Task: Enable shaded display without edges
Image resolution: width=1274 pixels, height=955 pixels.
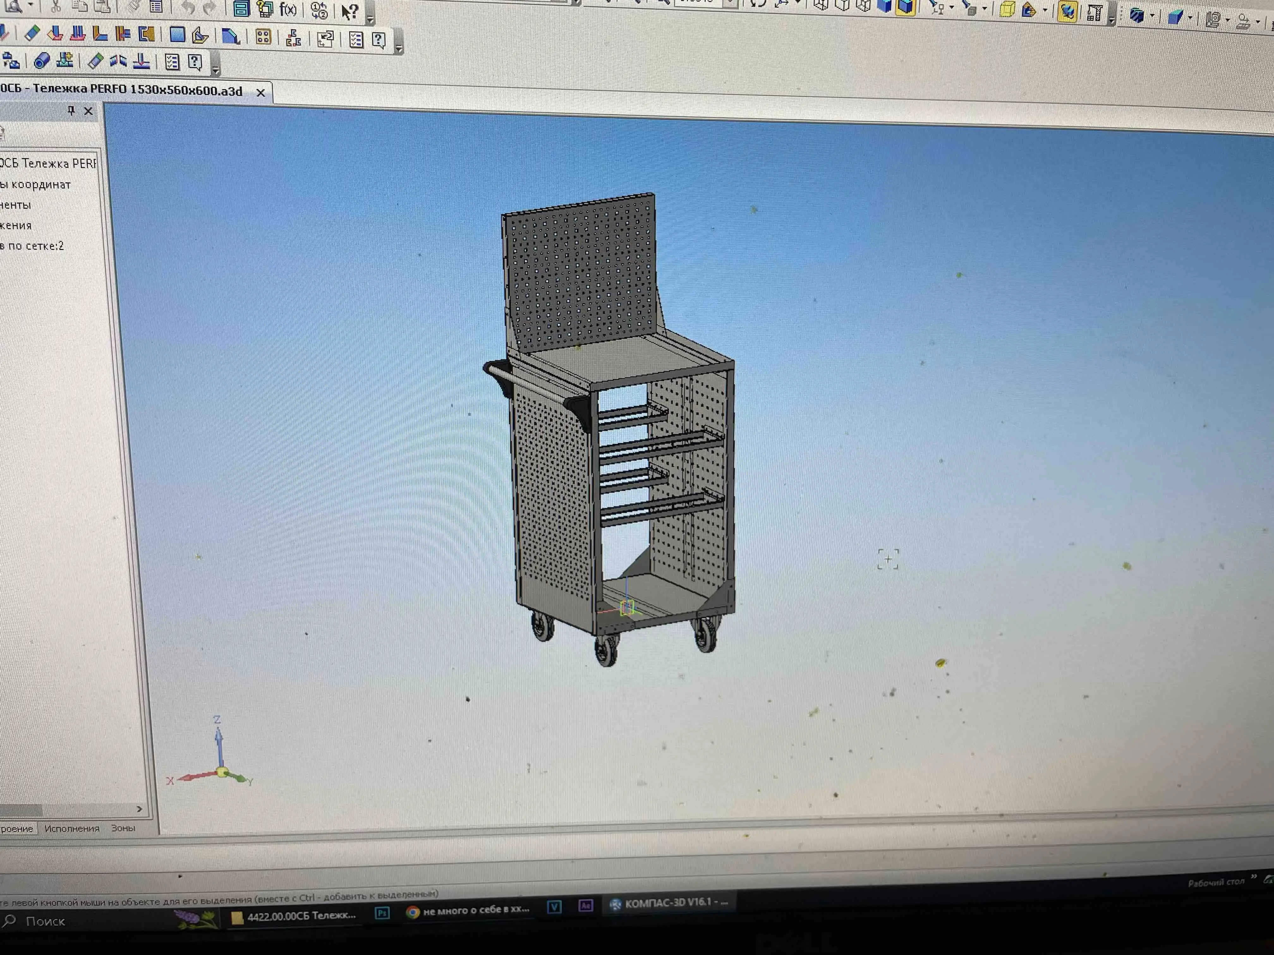Action: pyautogui.click(x=884, y=6)
